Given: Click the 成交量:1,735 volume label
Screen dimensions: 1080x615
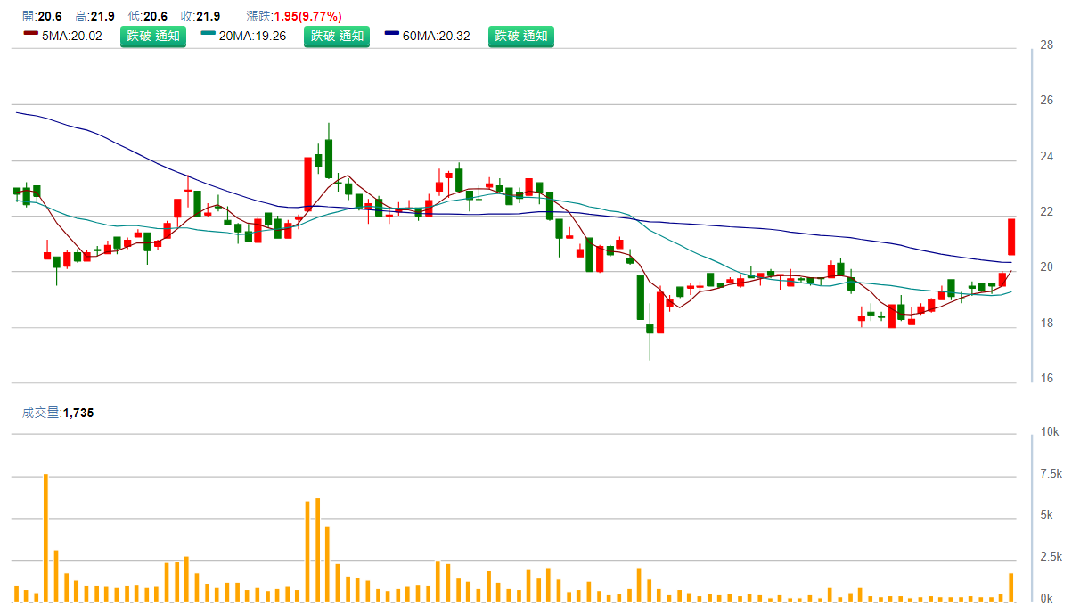Looking at the screenshot, I should [x=58, y=413].
